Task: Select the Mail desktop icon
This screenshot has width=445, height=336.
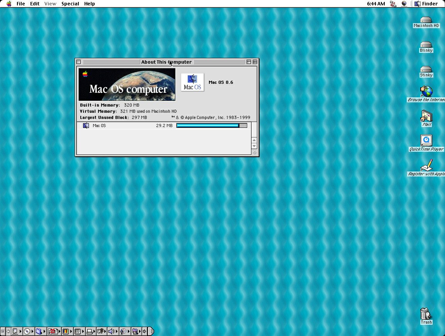Action: (426, 116)
